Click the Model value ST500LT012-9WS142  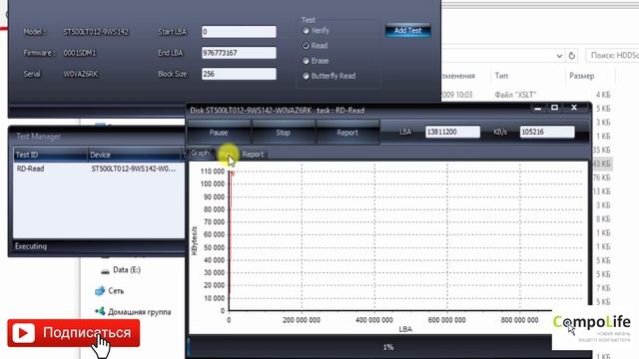pos(96,32)
